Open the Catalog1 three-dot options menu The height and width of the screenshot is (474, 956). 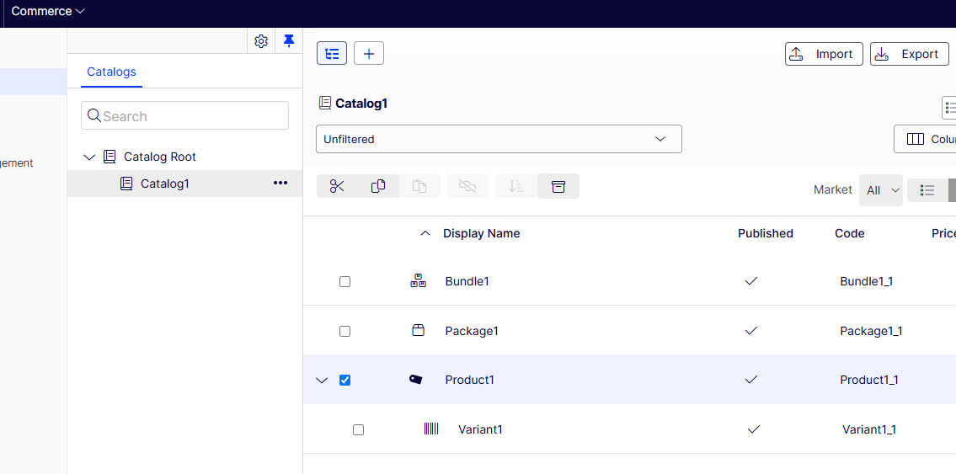tap(280, 184)
